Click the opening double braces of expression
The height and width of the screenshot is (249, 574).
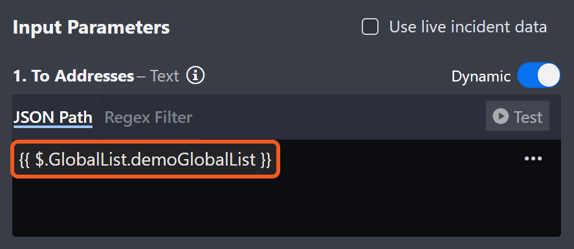[x=24, y=160]
